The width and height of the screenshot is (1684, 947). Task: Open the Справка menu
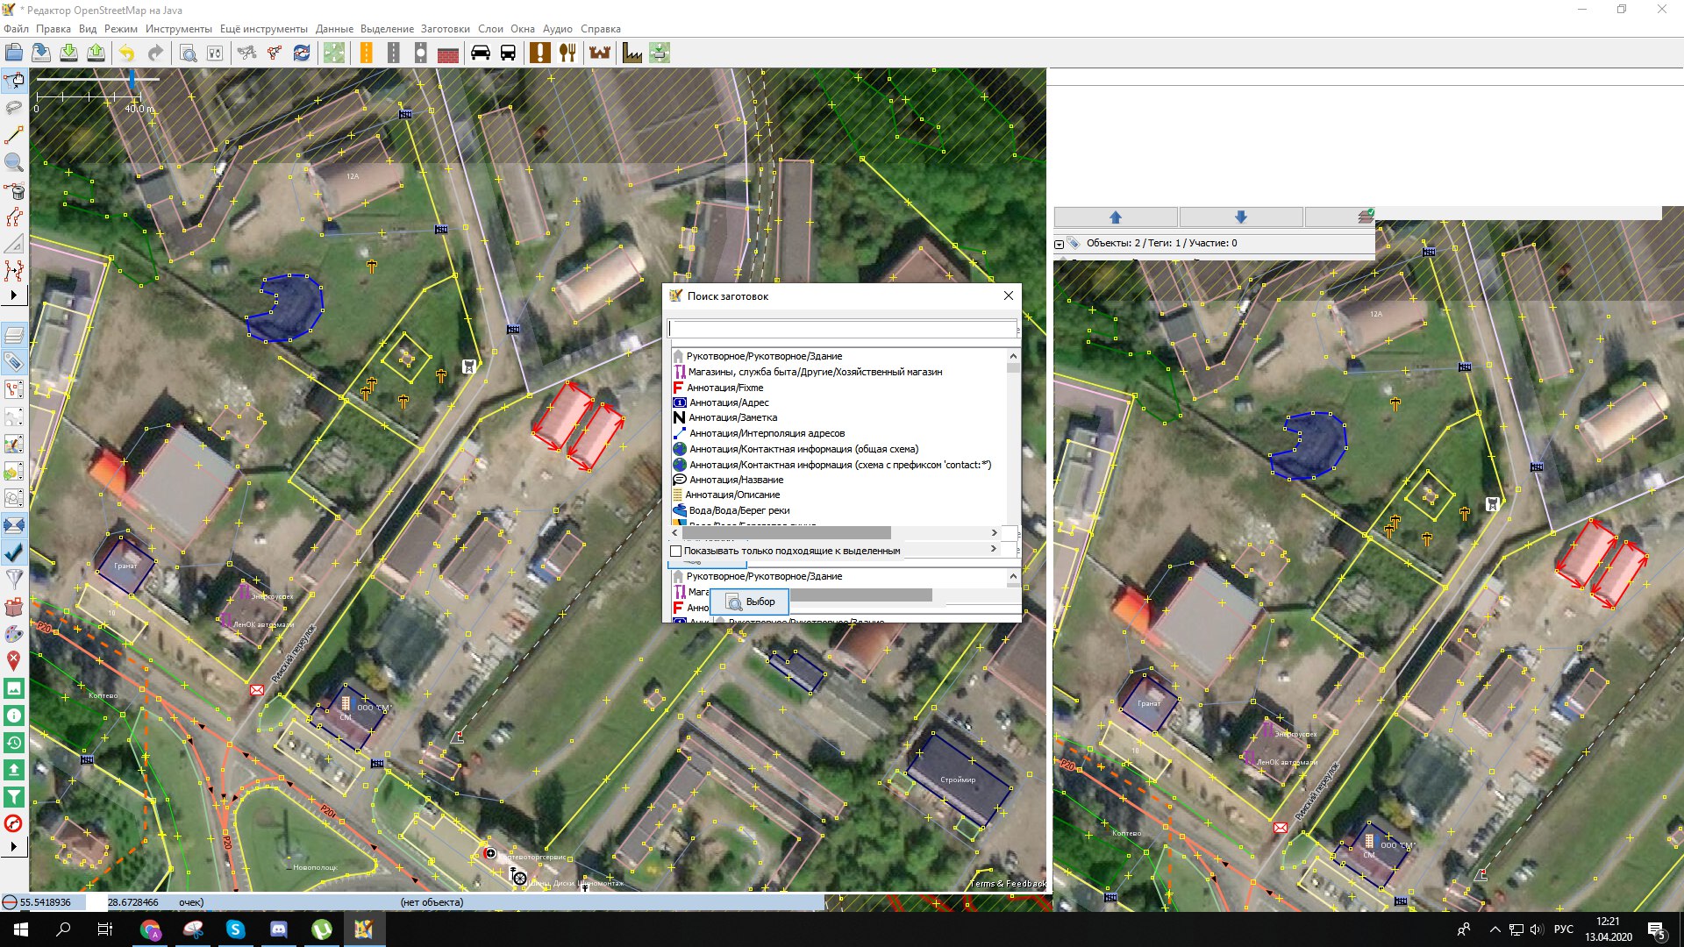coord(601,29)
